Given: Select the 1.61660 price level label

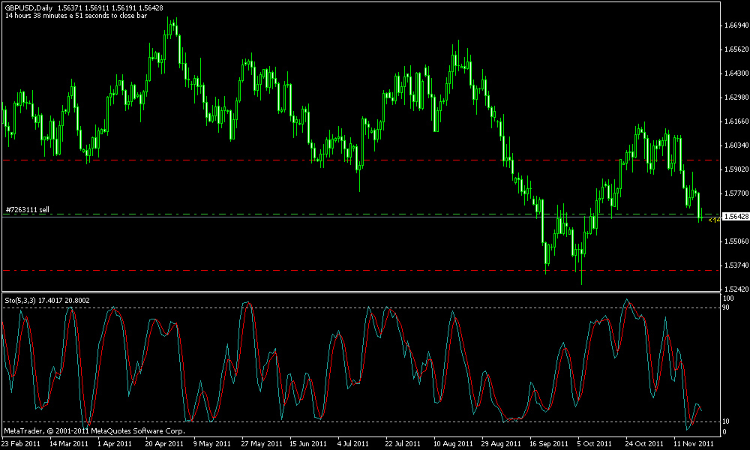Looking at the screenshot, I should coord(736,121).
